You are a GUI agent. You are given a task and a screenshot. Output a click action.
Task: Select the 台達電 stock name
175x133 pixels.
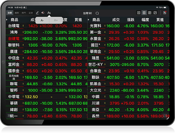(x=14, y=39)
